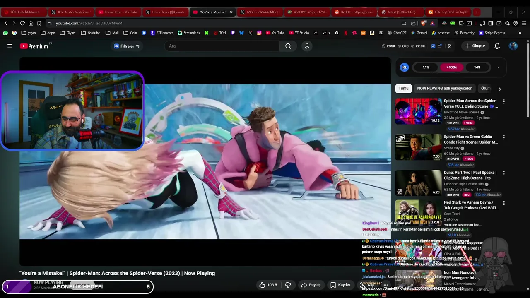Click the vidIQ IQ logo badge
Screen dimensions: 530x298
[405, 67]
